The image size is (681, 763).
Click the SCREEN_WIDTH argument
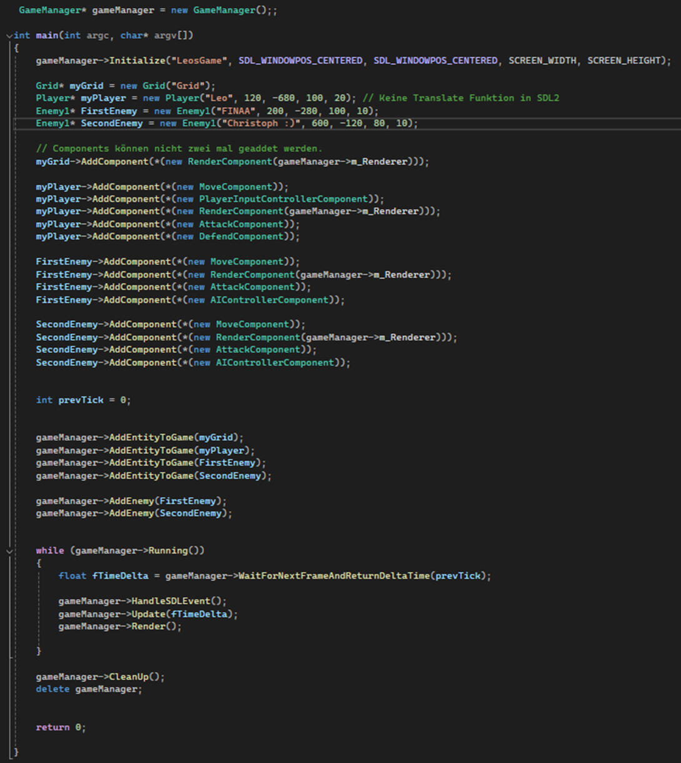coord(542,61)
